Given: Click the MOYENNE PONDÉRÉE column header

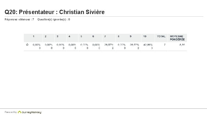Looking at the screenshot, I should pos(177,38).
